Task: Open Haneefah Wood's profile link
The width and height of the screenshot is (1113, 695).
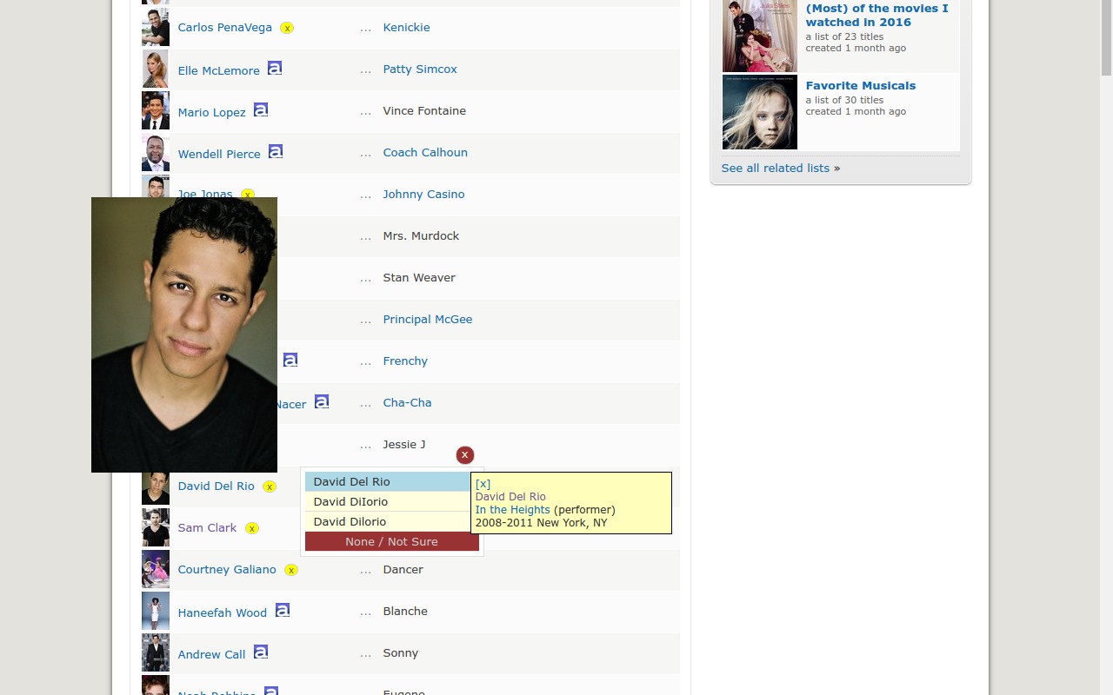Action: (223, 613)
